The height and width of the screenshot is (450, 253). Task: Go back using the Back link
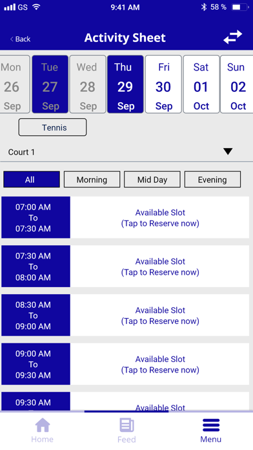(x=20, y=39)
